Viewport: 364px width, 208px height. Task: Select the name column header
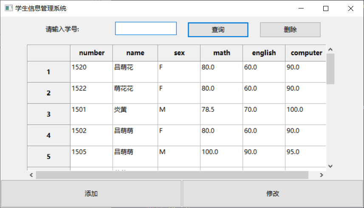(x=135, y=53)
